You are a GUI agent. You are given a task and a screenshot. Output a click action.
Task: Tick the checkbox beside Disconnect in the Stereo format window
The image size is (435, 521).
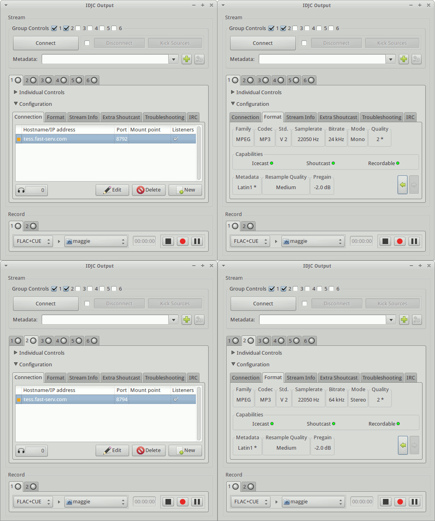(304, 304)
